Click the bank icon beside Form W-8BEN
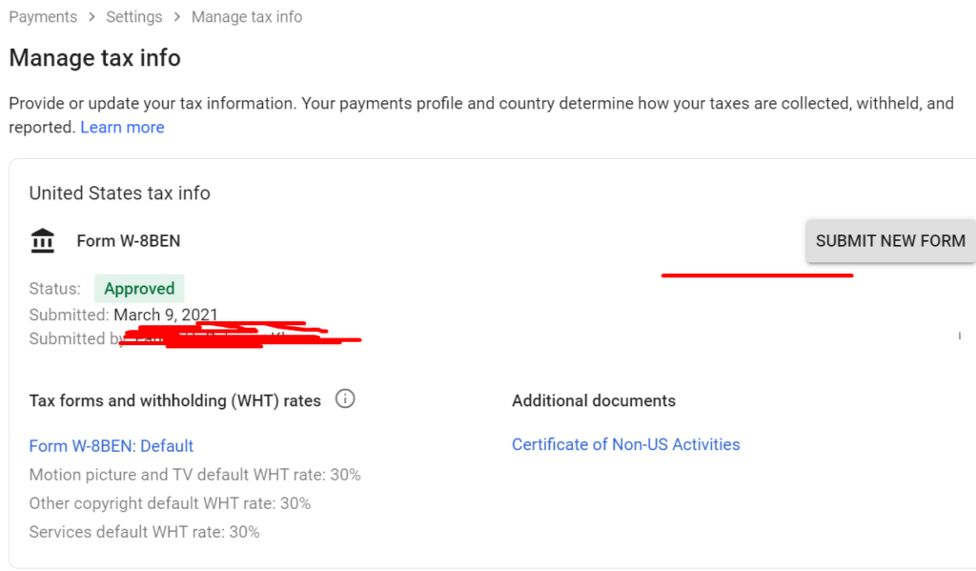The image size is (976, 571). (x=43, y=241)
